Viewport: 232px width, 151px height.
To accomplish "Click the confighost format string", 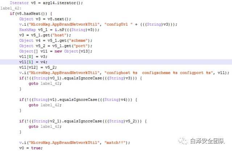I will coord(158,73).
